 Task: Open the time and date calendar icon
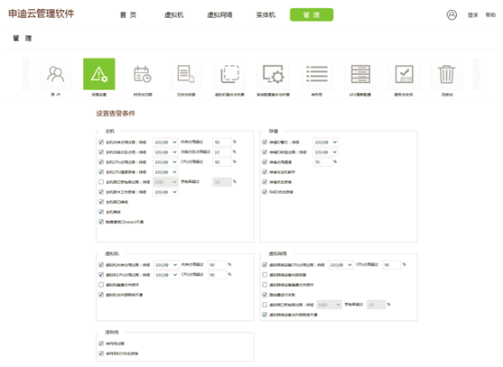pyautogui.click(x=143, y=74)
